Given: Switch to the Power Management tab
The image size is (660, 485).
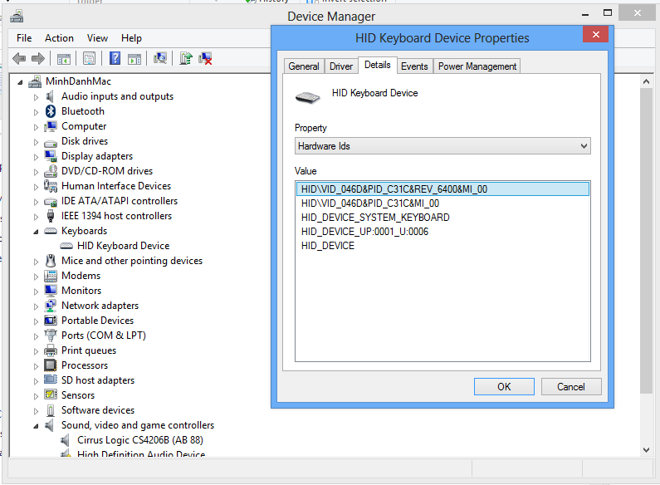Looking at the screenshot, I should coord(477,66).
